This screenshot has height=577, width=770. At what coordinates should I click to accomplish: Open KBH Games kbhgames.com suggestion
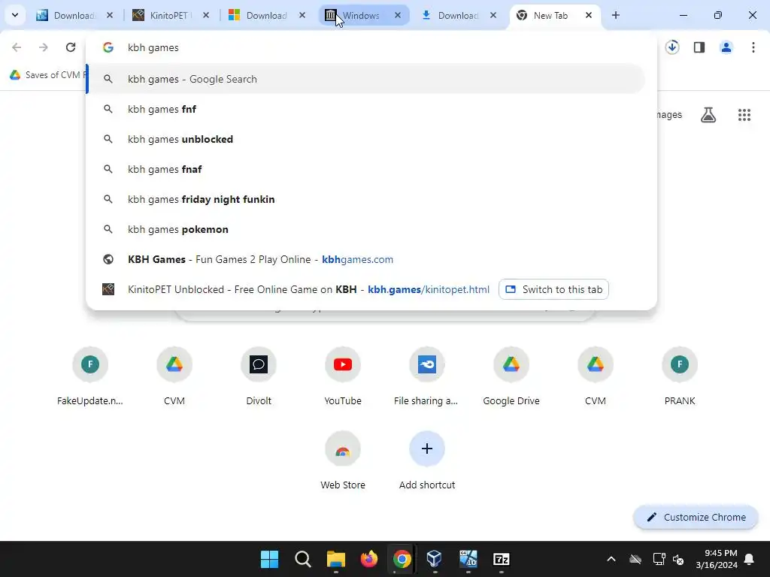pyautogui.click(x=366, y=259)
